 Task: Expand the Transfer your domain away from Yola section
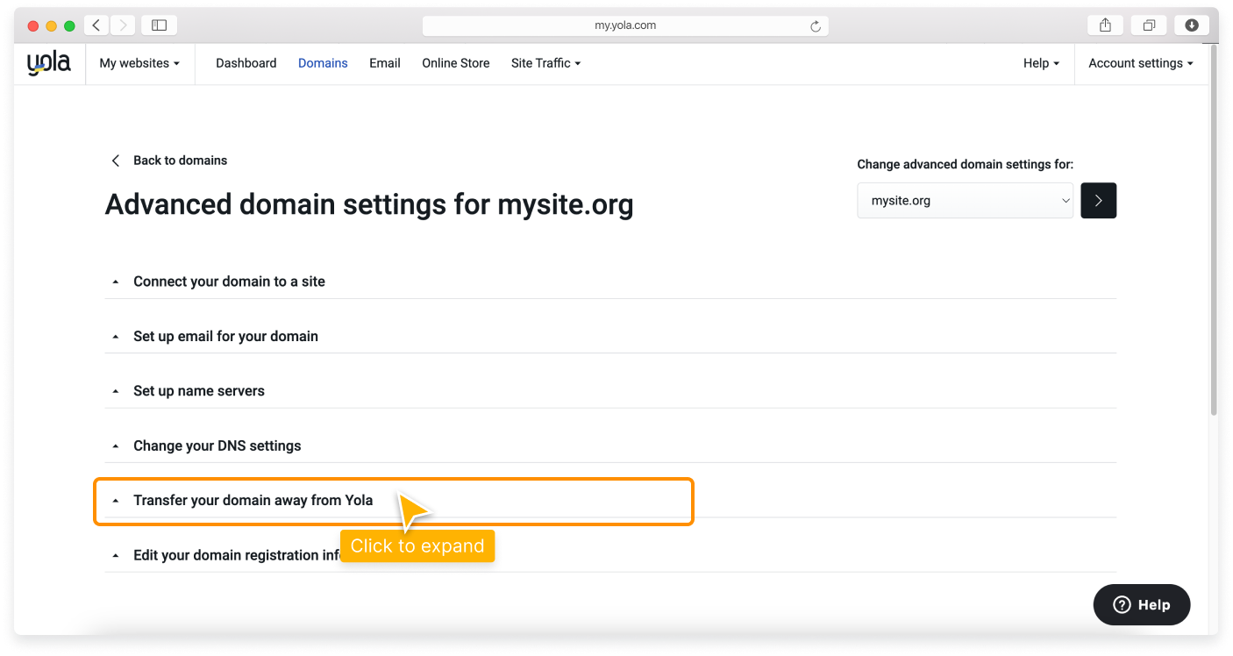[x=253, y=500]
